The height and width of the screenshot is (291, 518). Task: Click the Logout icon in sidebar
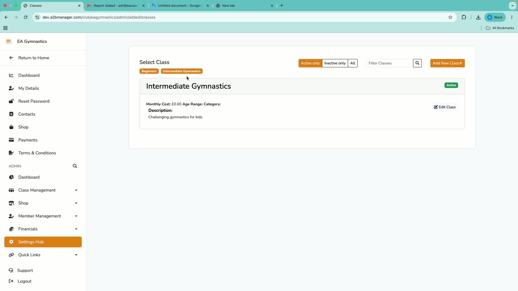(11, 281)
